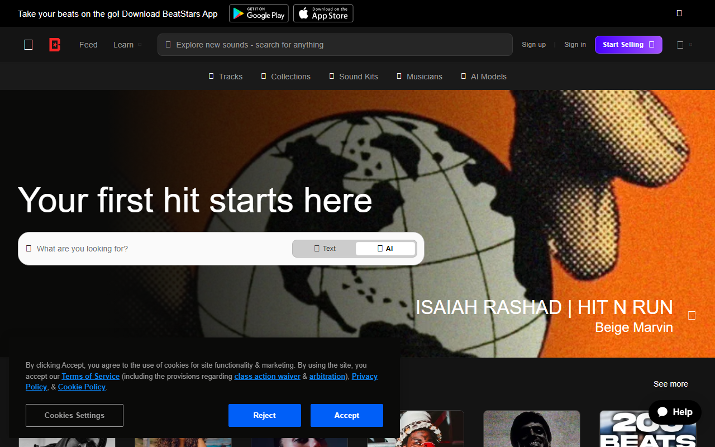Image resolution: width=715 pixels, height=447 pixels.
Task: Open the Terms of Service link
Action: (90, 377)
